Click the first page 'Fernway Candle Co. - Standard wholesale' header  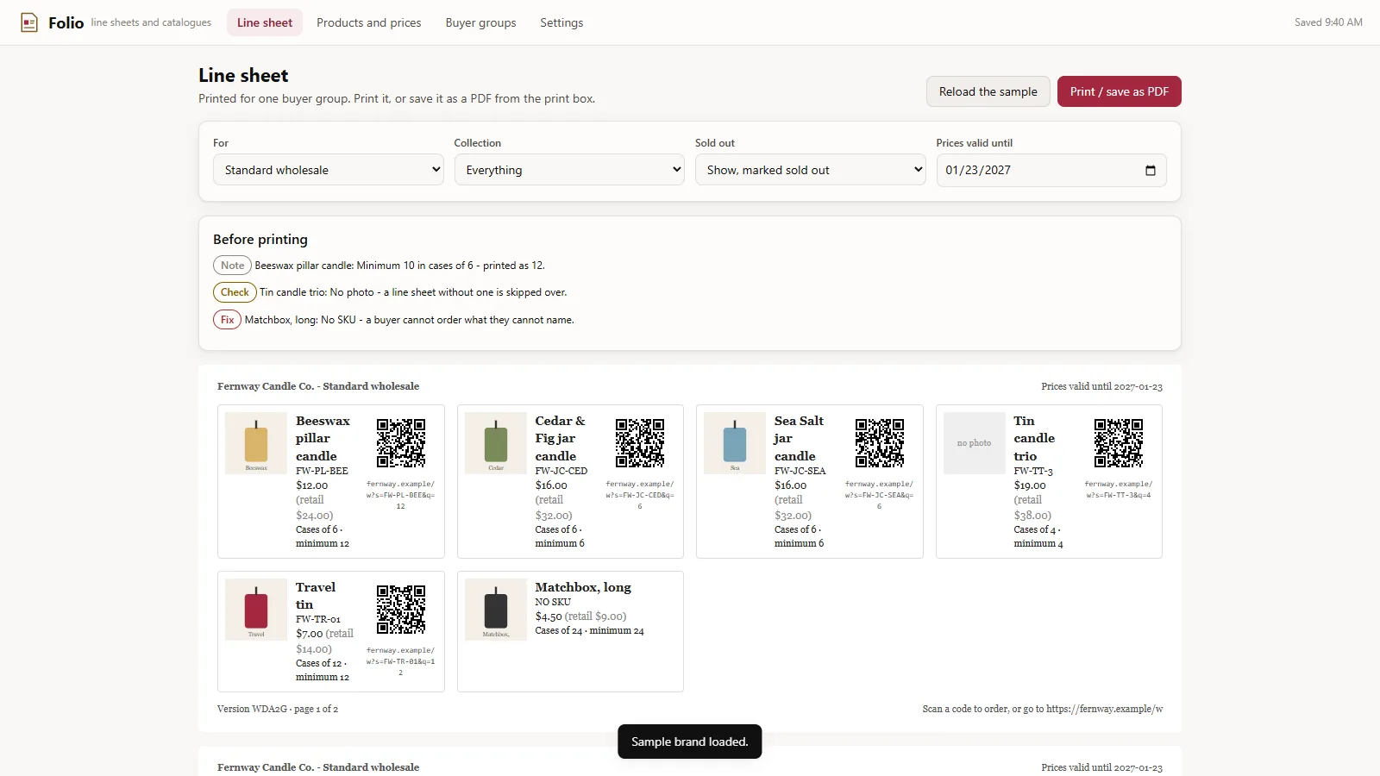point(318,386)
